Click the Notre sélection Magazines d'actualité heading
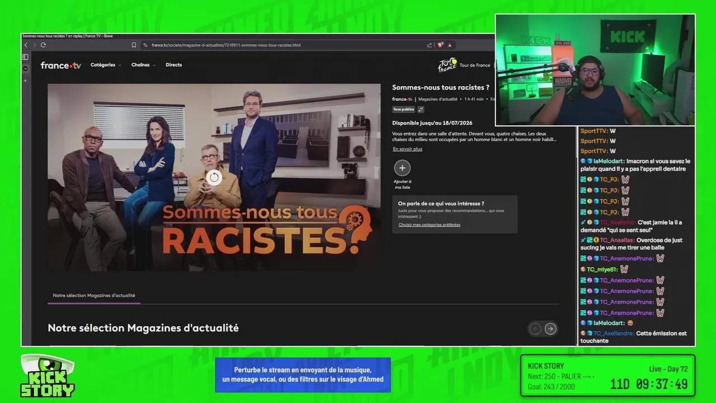 point(143,328)
